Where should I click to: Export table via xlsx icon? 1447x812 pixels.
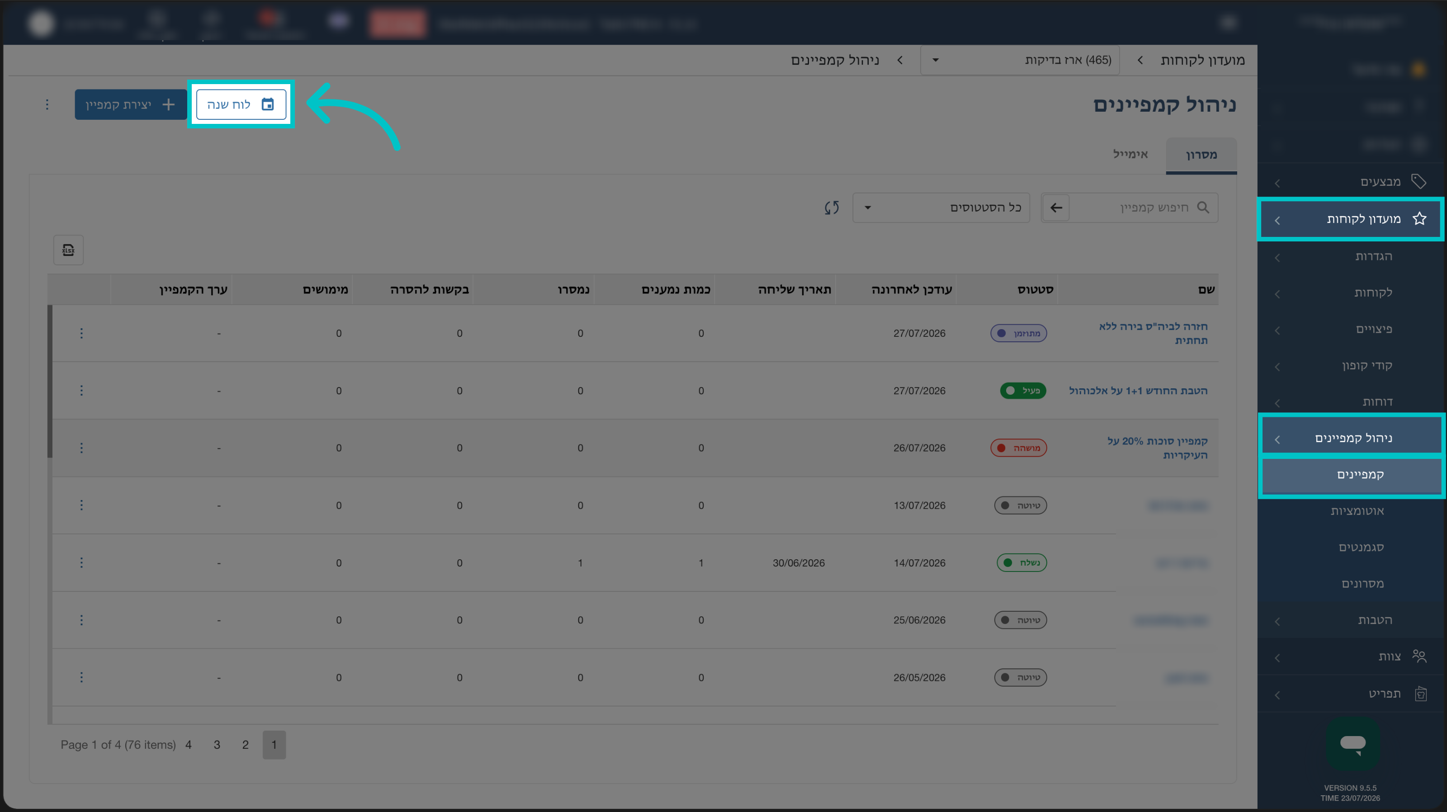point(69,250)
